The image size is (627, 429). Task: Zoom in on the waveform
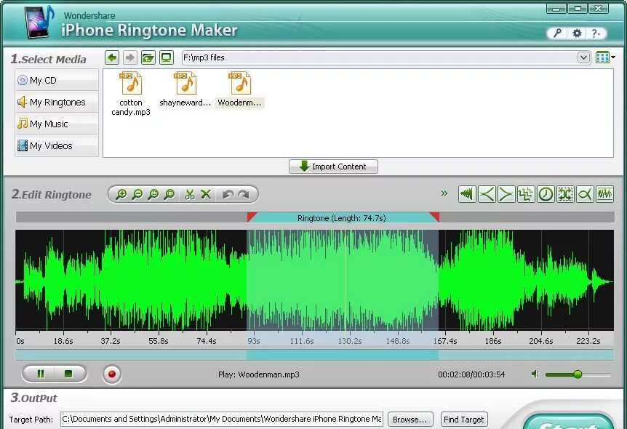(x=121, y=195)
